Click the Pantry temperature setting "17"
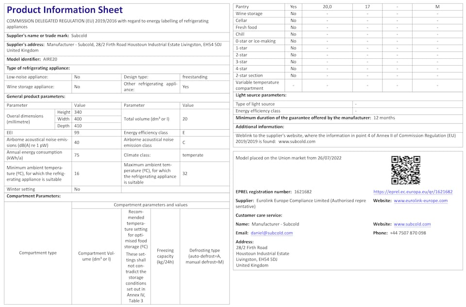The width and height of the screenshot is (466, 307). tap(367, 6)
